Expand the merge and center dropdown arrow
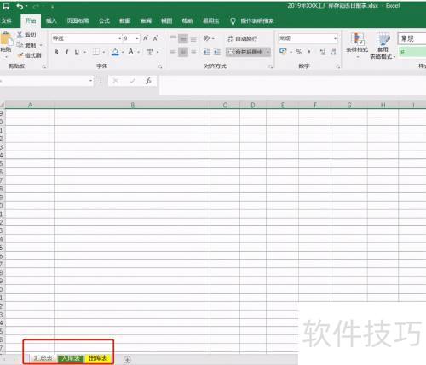The width and height of the screenshot is (426, 365). [268, 52]
